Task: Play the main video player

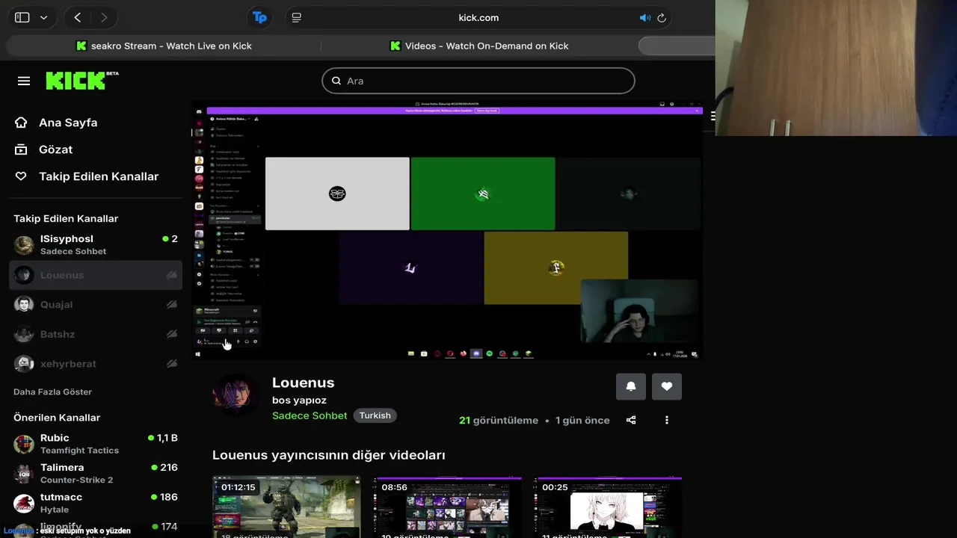Action: click(447, 230)
